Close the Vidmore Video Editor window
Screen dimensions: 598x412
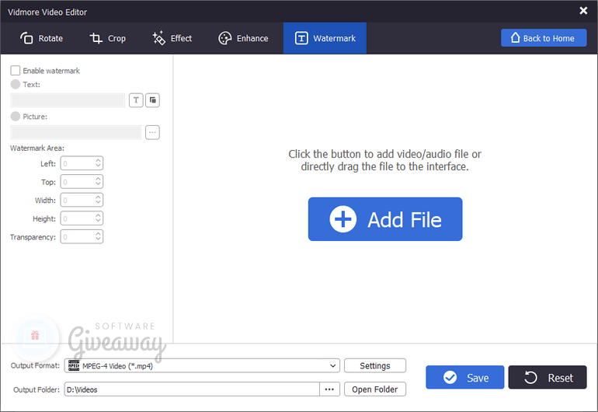coord(583,11)
